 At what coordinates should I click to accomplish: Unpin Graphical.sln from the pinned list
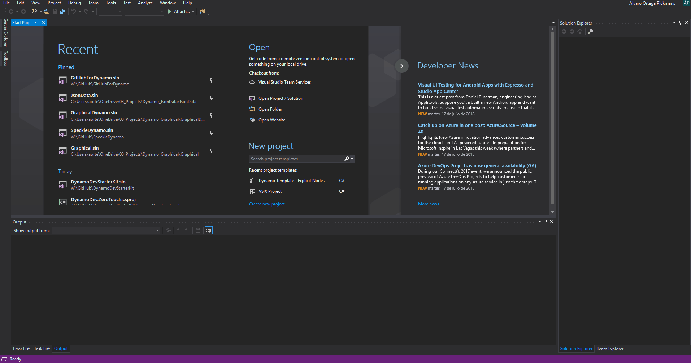(x=211, y=151)
